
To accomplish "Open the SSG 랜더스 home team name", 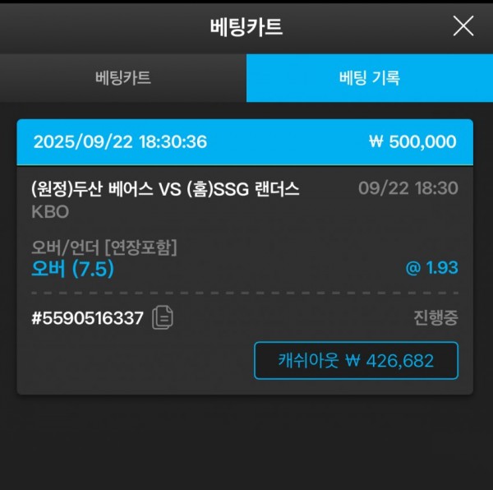I will tap(256, 189).
